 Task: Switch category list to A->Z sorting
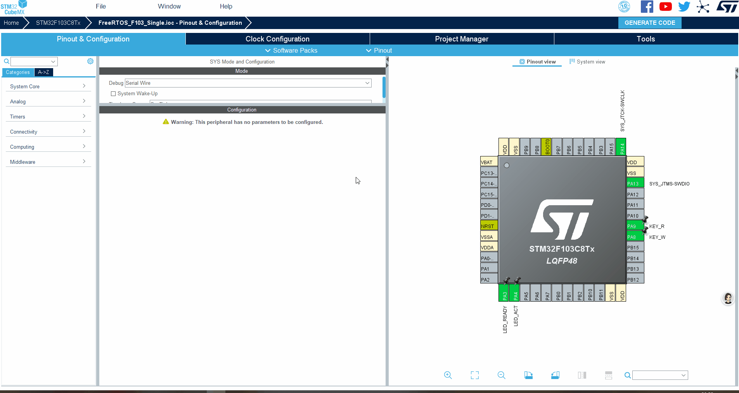[43, 72]
